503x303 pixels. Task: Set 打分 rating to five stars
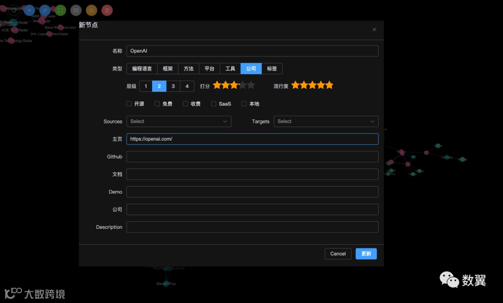pyautogui.click(x=251, y=85)
